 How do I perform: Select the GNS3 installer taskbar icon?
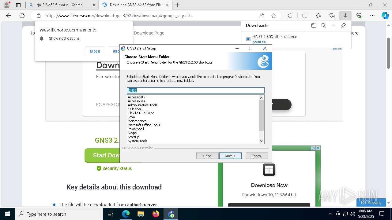coord(171,214)
